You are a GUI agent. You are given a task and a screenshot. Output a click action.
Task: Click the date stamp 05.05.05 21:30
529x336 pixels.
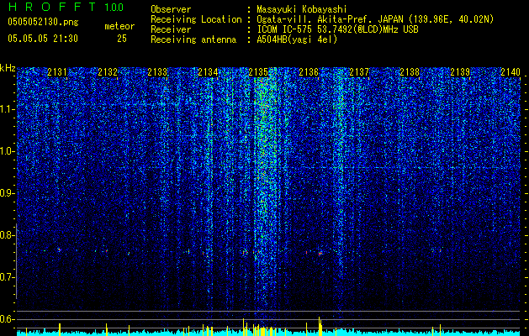tap(43, 39)
